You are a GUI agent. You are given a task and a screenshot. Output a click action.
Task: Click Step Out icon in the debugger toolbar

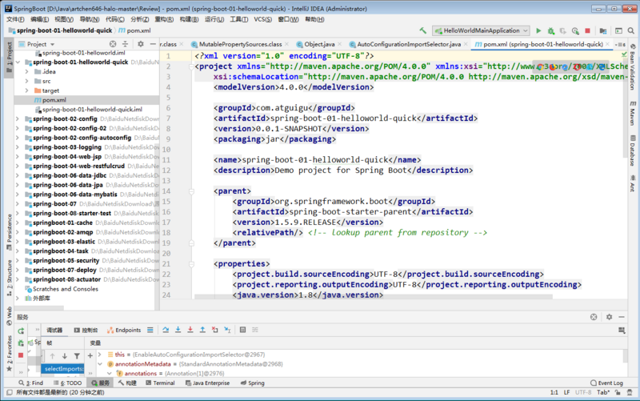[x=202, y=330]
